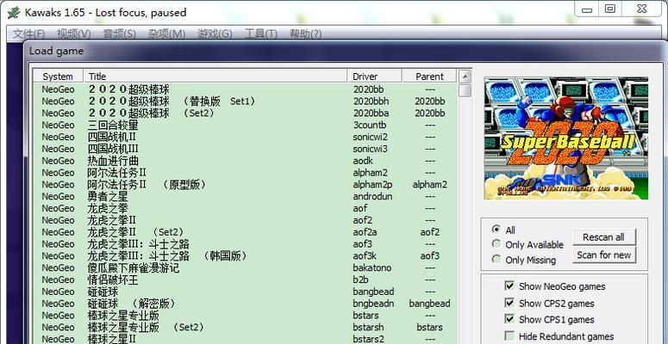Select the 四国战机II row (sonicwi2)
The height and width of the screenshot is (344, 668).
tap(245, 137)
